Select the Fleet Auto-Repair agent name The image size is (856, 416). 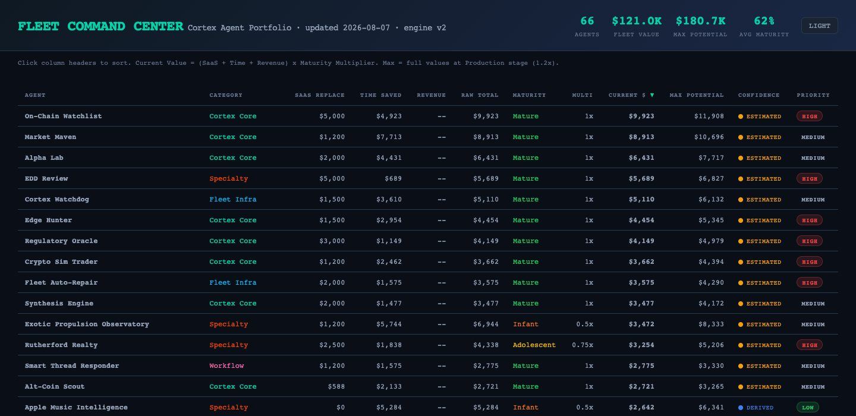61,282
